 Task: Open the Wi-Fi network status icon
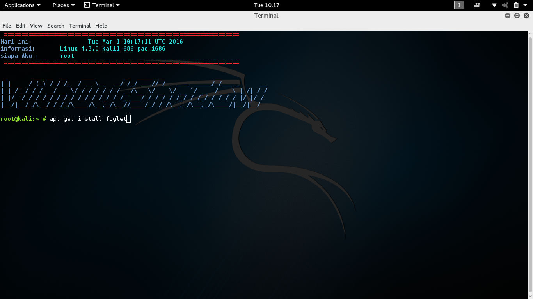[494, 5]
